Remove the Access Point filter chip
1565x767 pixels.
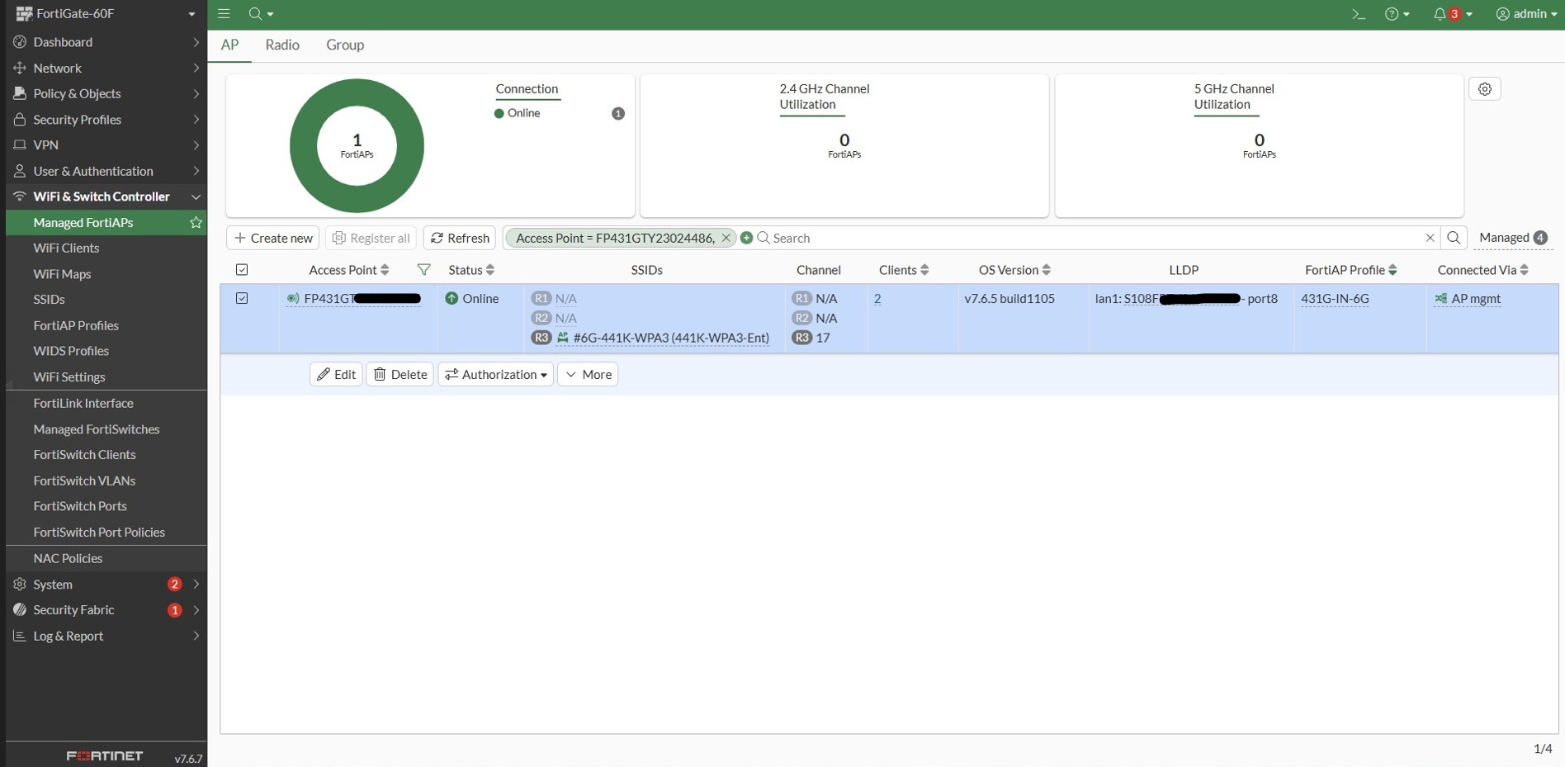726,238
